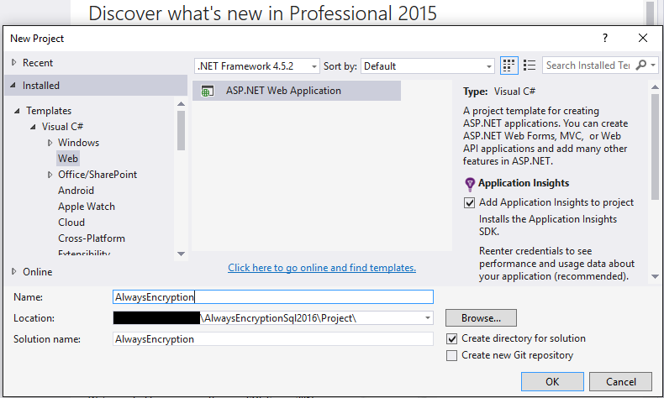Expand the Office/SharePoint node arrow
The height and width of the screenshot is (398, 664).
[50, 175]
